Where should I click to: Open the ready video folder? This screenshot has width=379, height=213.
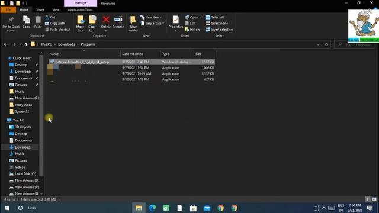(x=21, y=105)
